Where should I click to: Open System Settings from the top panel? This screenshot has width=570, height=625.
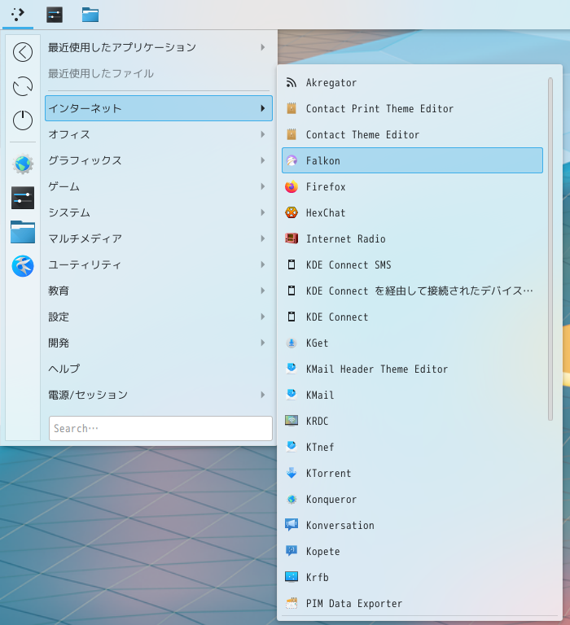[x=55, y=15]
